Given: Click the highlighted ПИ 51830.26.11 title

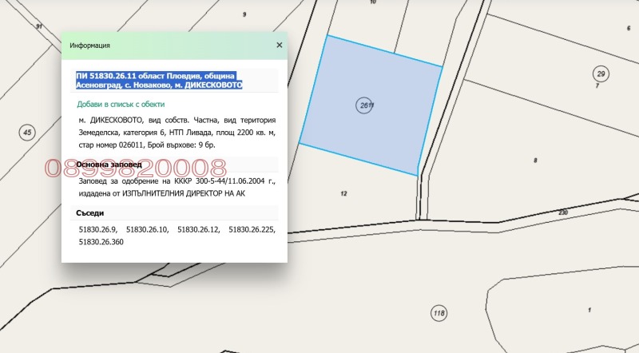Looking at the screenshot, I should pyautogui.click(x=159, y=80).
